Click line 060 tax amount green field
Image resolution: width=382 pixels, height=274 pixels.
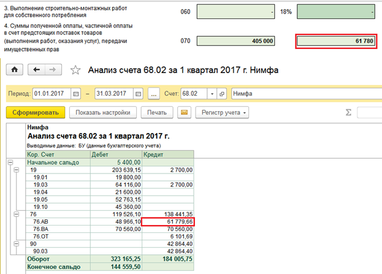(x=336, y=12)
